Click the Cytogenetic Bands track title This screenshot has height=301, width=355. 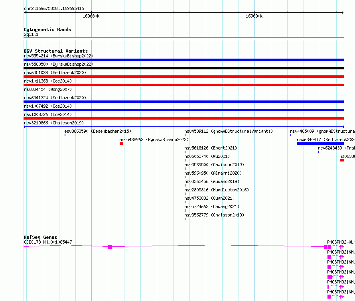point(47,30)
